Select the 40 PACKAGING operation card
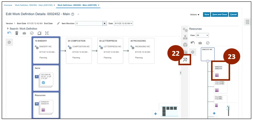 tap(142, 51)
